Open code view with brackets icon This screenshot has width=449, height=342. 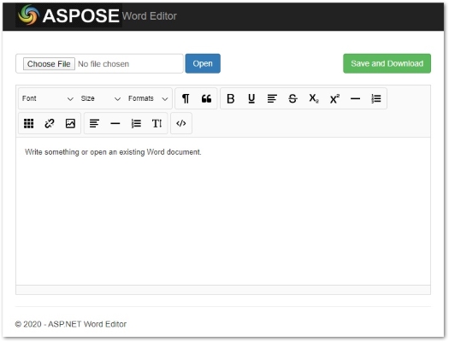tap(181, 123)
